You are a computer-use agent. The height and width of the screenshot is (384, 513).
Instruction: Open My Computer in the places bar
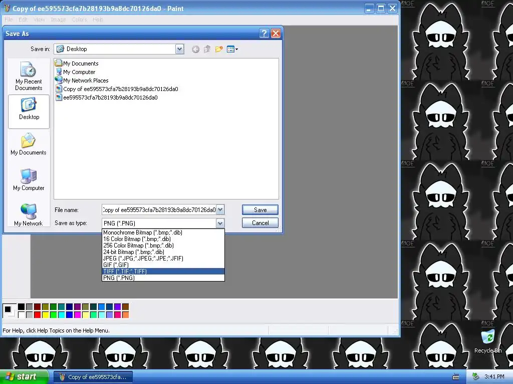point(29,180)
